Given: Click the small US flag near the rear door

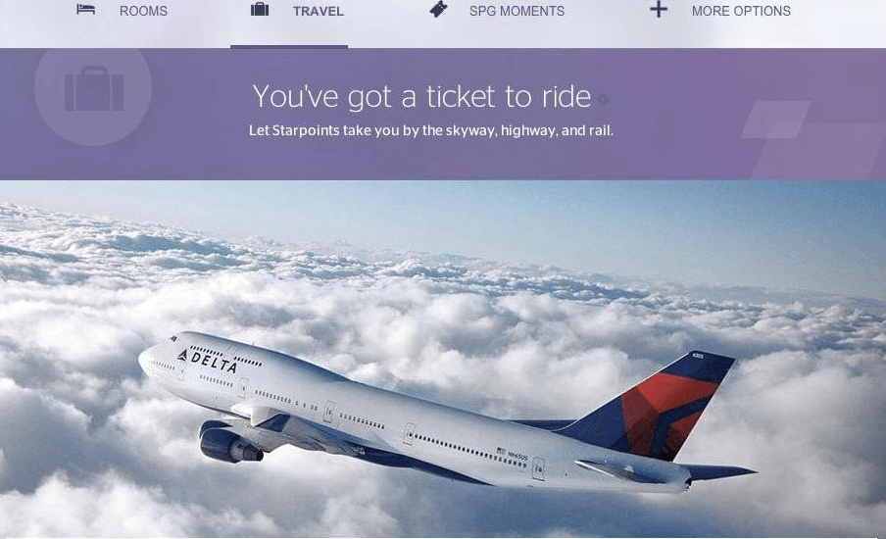Looking at the screenshot, I should point(501,451).
